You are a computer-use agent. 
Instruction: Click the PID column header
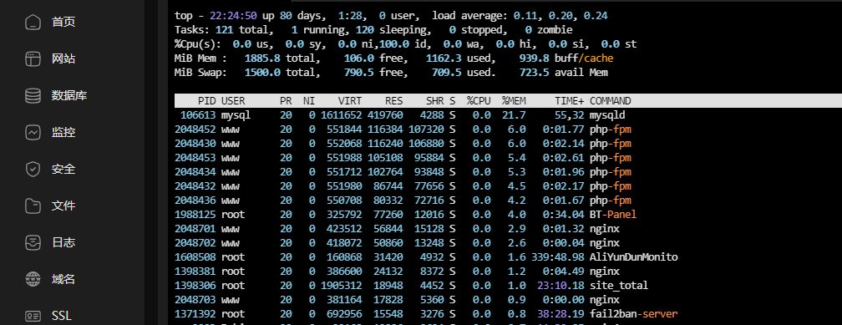tap(207, 101)
